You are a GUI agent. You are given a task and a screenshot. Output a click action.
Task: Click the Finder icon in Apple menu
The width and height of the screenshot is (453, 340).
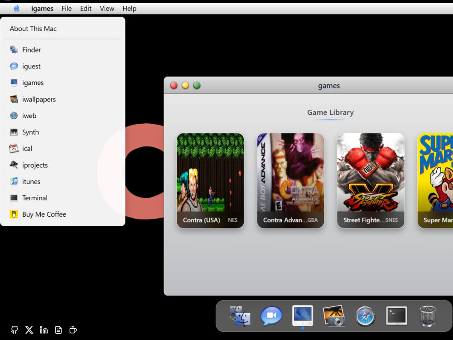14,50
